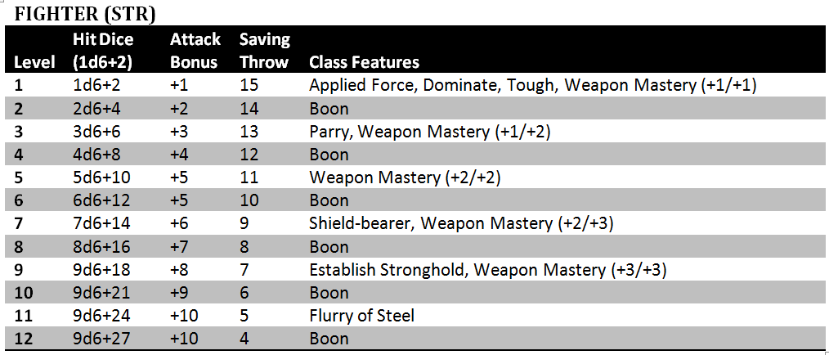The image size is (829, 355).
Task: Select the Level column header
Action: coord(35,62)
